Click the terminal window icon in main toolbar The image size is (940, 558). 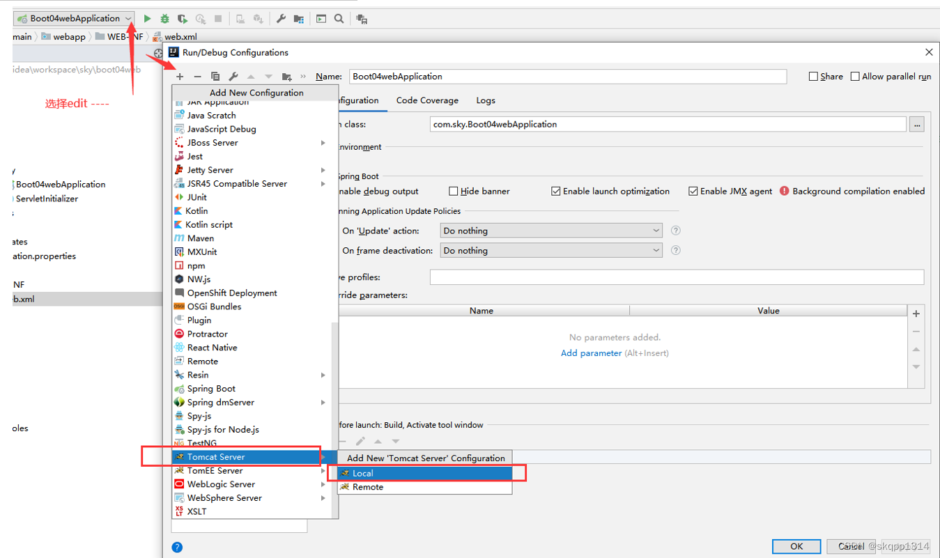click(x=321, y=19)
